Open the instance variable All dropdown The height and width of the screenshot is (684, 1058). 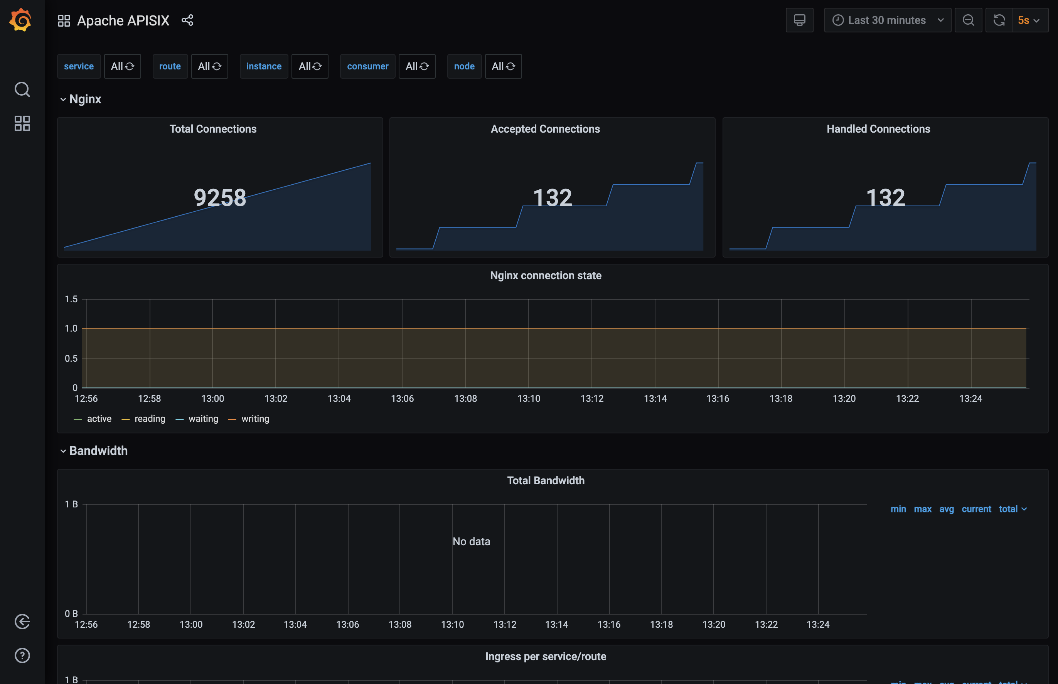(310, 66)
